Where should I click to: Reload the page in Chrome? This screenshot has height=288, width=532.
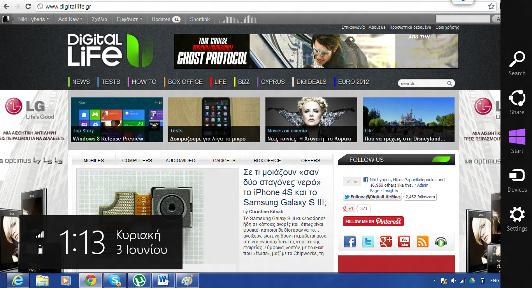pos(28,6)
